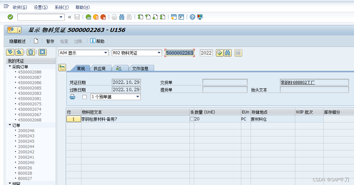Image resolution: width=354 pixels, height=185 pixels.
Task: Click the trash delete icon in overview
Action: pos(31,52)
